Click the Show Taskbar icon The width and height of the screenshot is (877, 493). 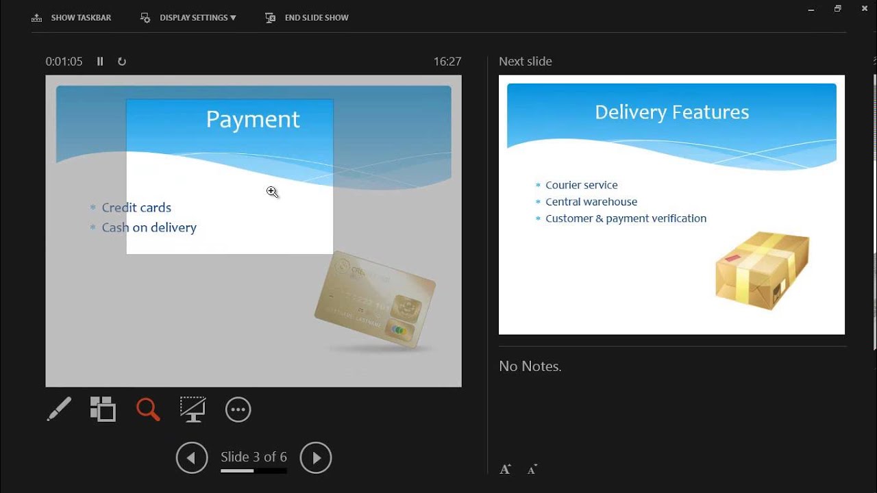pyautogui.click(x=37, y=18)
